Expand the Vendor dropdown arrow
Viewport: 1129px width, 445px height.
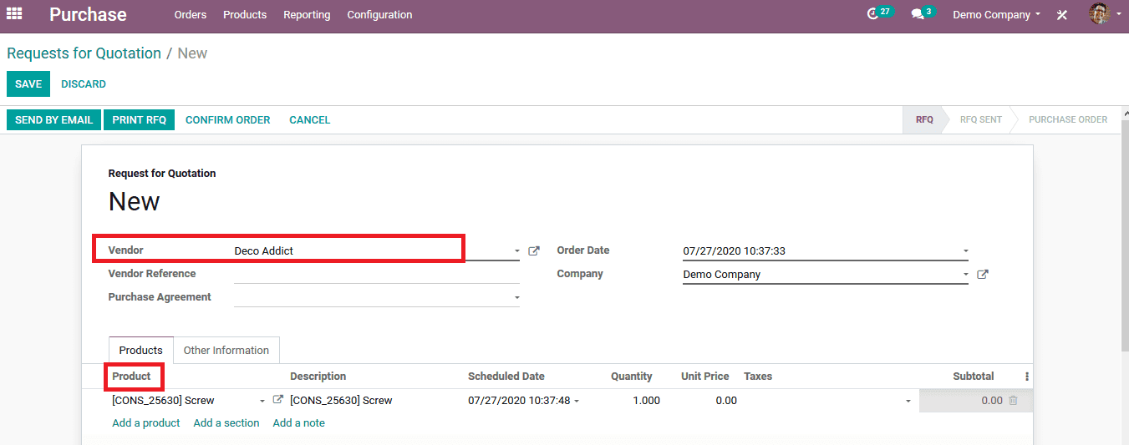click(x=516, y=250)
